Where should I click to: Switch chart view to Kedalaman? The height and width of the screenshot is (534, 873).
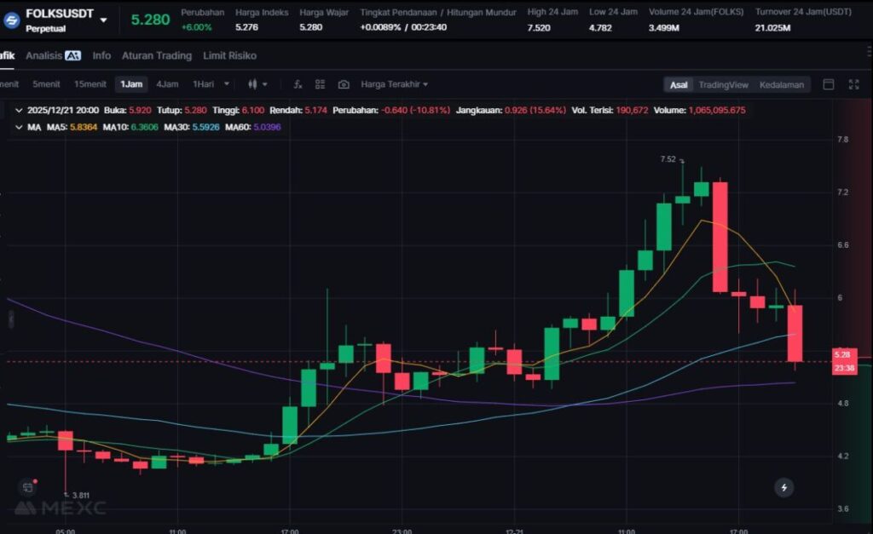coord(781,84)
